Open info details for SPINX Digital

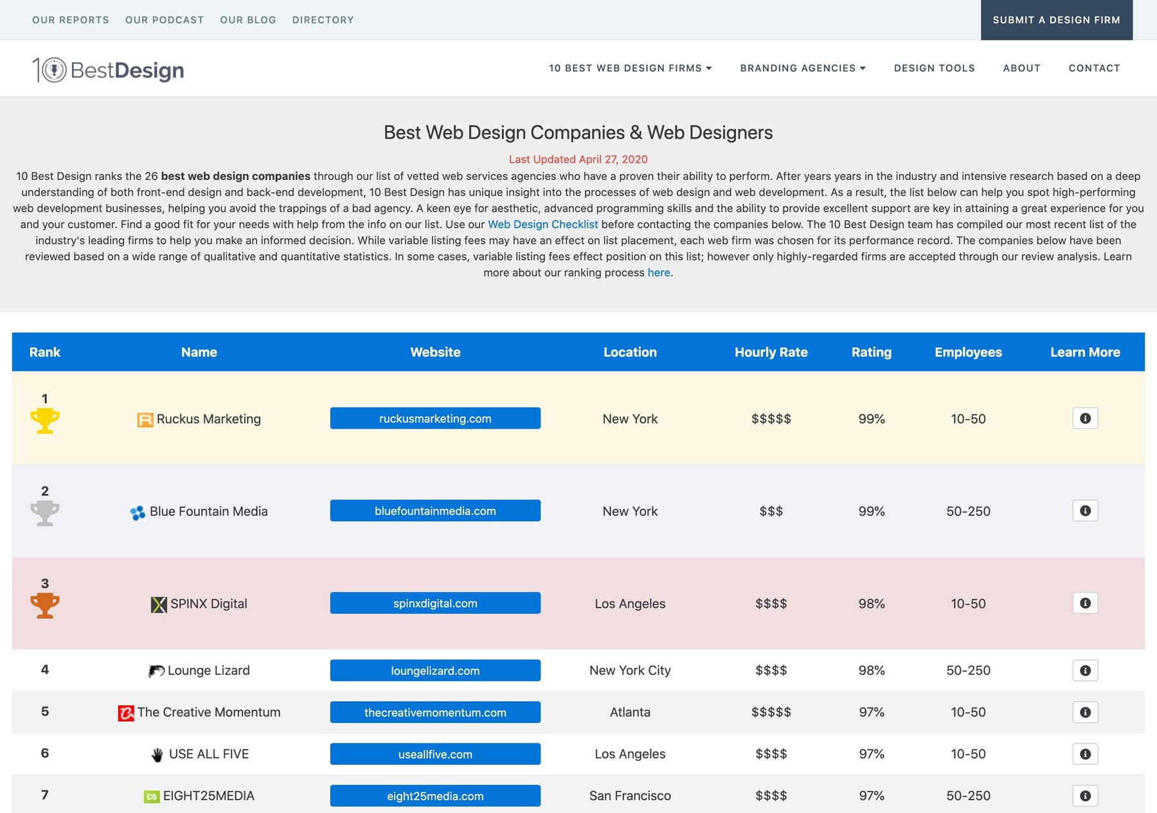coord(1085,603)
